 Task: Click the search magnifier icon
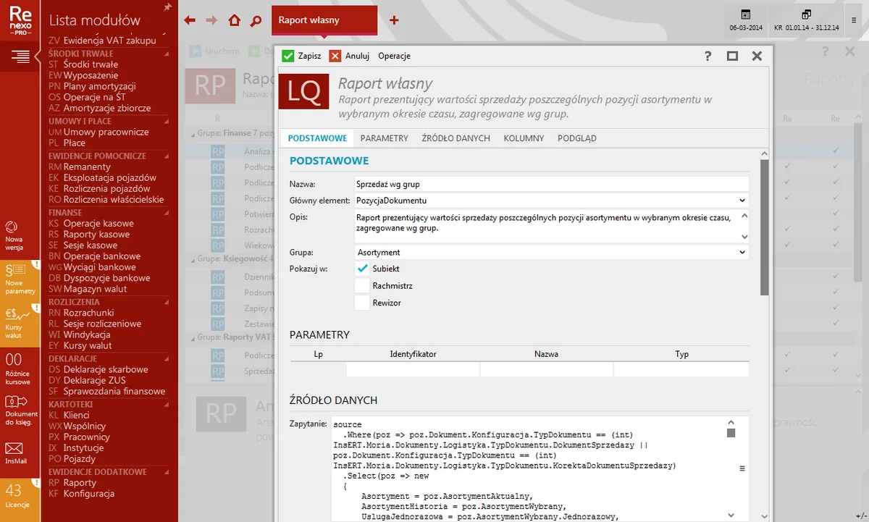pos(255,21)
